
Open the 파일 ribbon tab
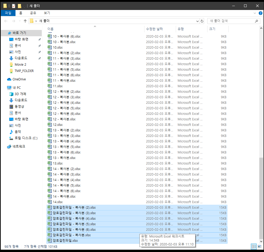(8, 13)
